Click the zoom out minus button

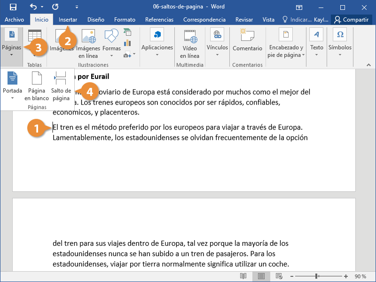[291, 276]
